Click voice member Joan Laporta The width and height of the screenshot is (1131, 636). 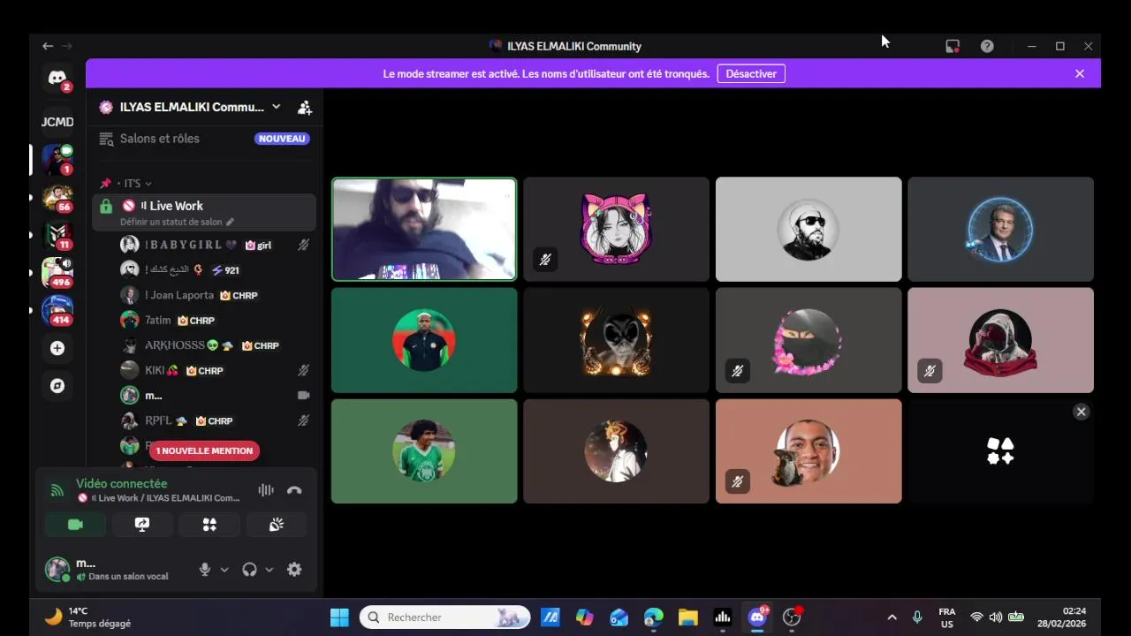coord(216,295)
